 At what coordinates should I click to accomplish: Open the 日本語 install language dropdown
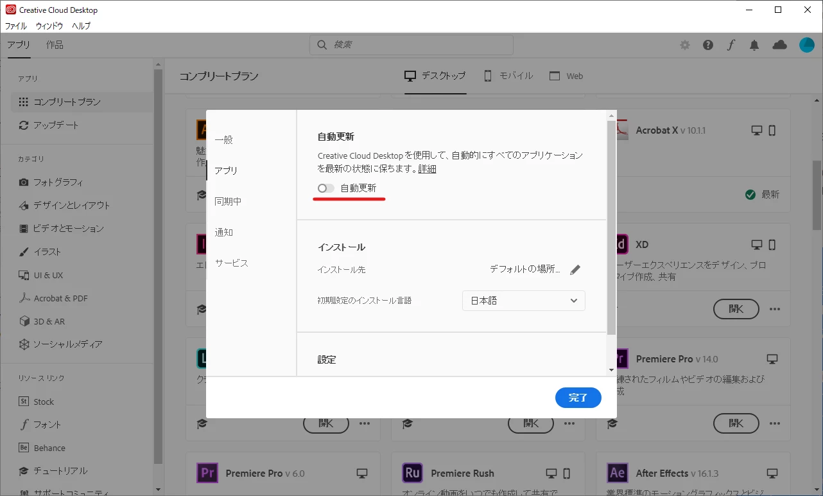tap(524, 301)
